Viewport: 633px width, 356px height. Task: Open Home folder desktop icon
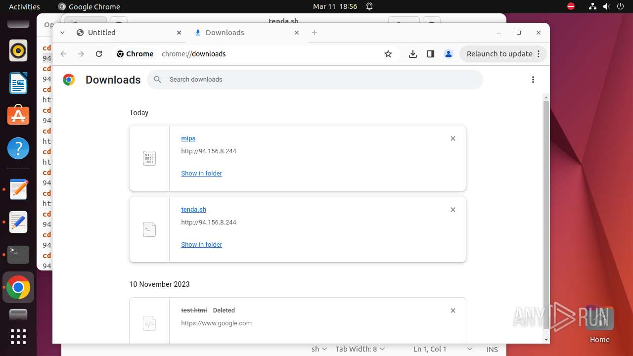coord(599,324)
